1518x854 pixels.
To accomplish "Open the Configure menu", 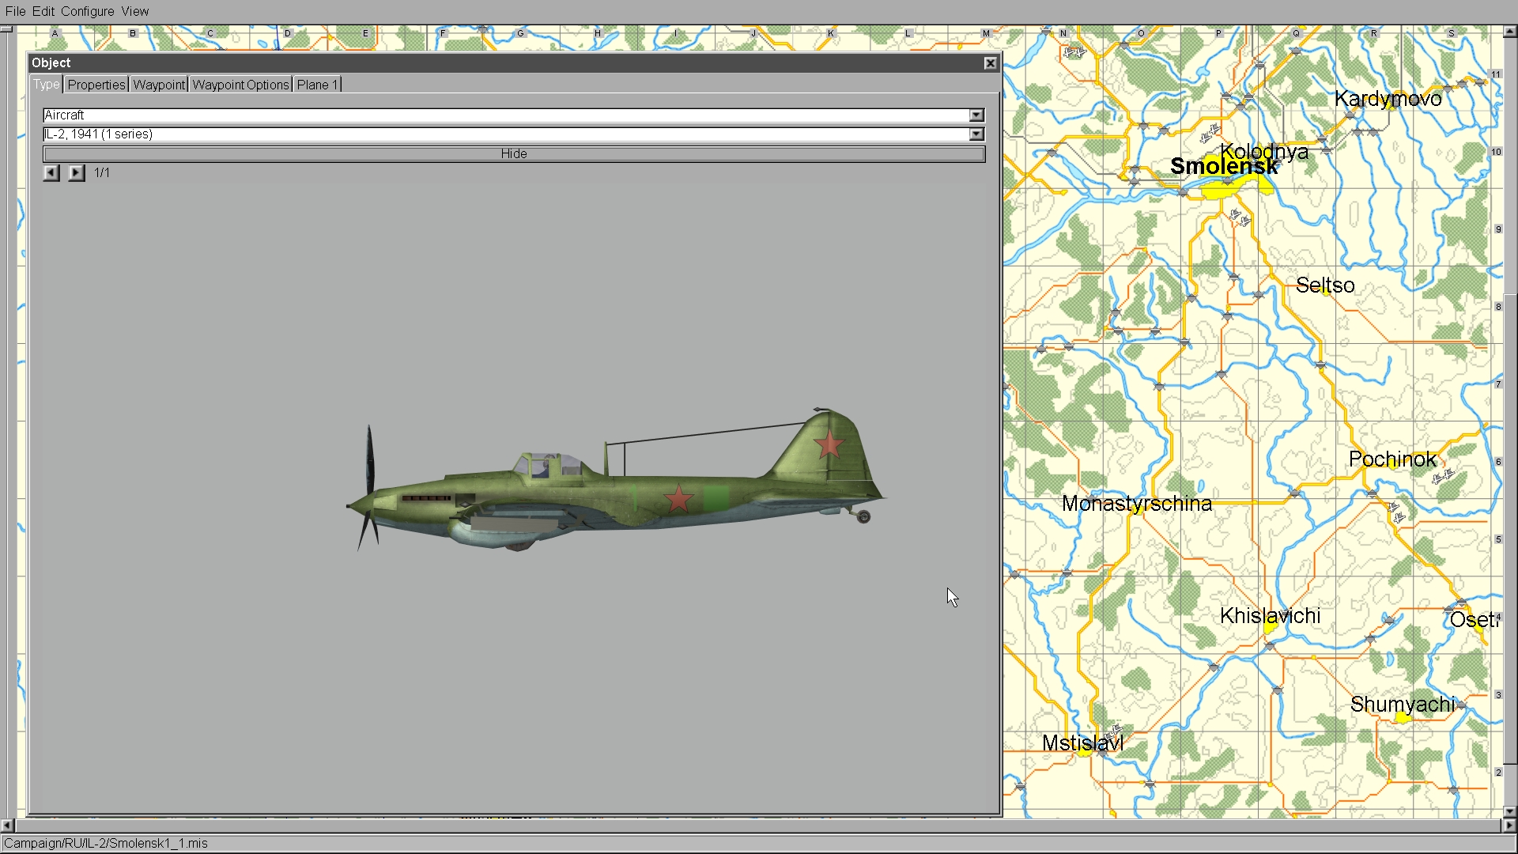I will click(x=87, y=11).
